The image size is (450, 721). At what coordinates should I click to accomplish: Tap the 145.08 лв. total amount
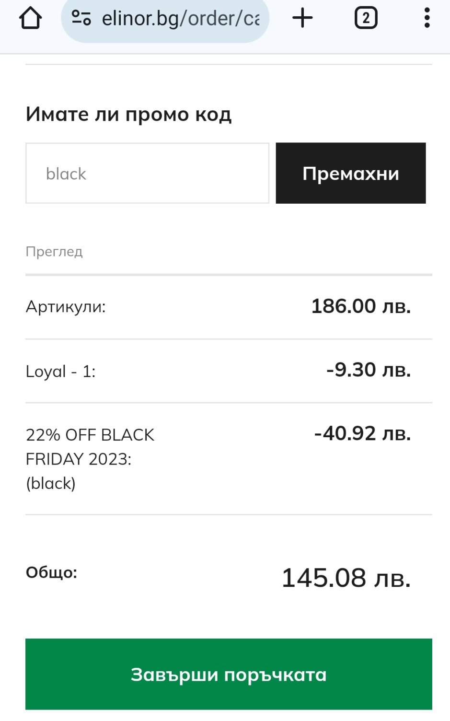(346, 578)
